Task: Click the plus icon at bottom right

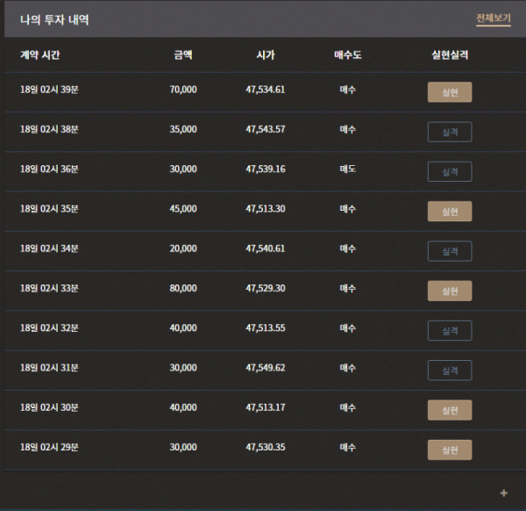Action: (x=503, y=493)
